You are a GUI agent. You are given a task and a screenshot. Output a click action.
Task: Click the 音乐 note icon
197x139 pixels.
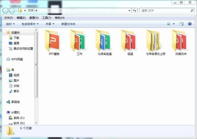[11, 91]
